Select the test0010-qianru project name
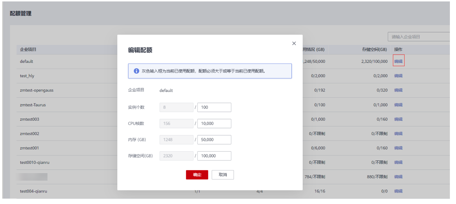Image resolution: width=456 pixels, height=204 pixels. 35,162
